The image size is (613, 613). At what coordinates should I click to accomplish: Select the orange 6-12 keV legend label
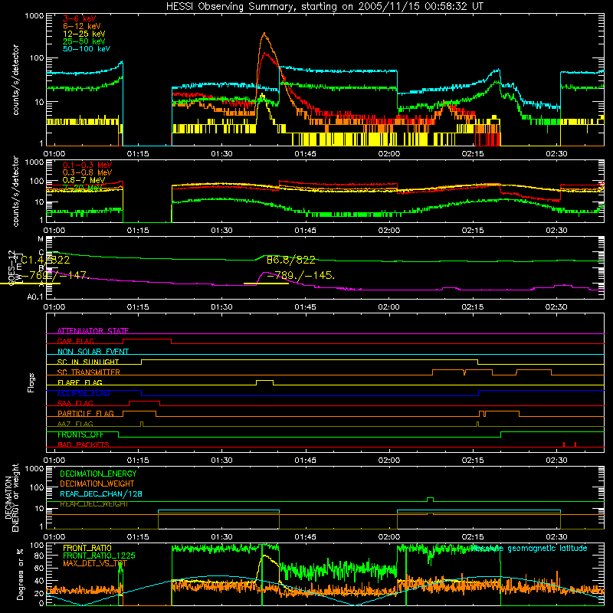(x=82, y=26)
